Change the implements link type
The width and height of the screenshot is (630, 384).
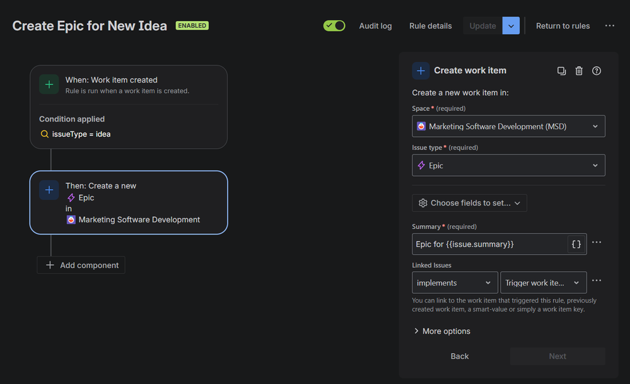(454, 282)
